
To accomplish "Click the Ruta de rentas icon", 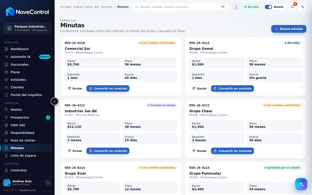I will pyautogui.click(x=6, y=140).
